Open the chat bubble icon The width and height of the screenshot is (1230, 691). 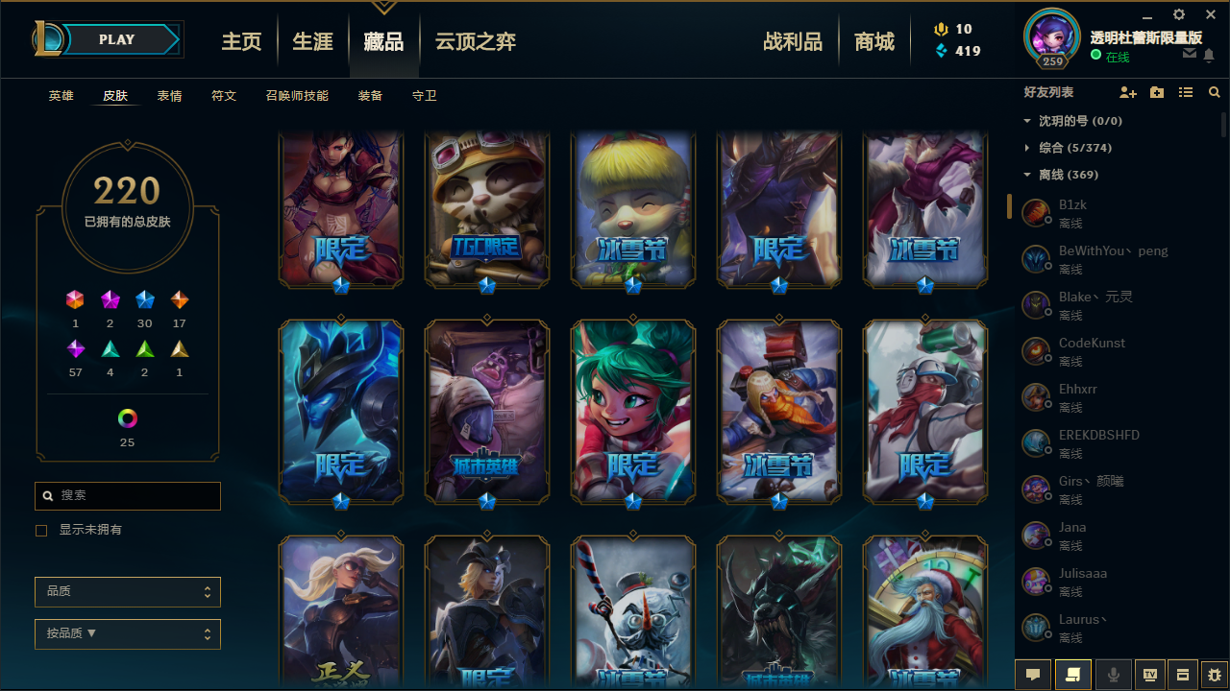(x=1033, y=675)
